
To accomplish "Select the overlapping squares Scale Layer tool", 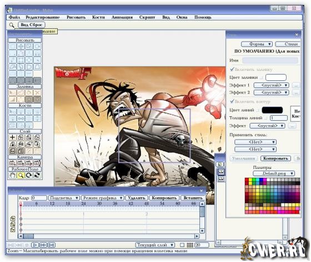I will coord(29,137).
